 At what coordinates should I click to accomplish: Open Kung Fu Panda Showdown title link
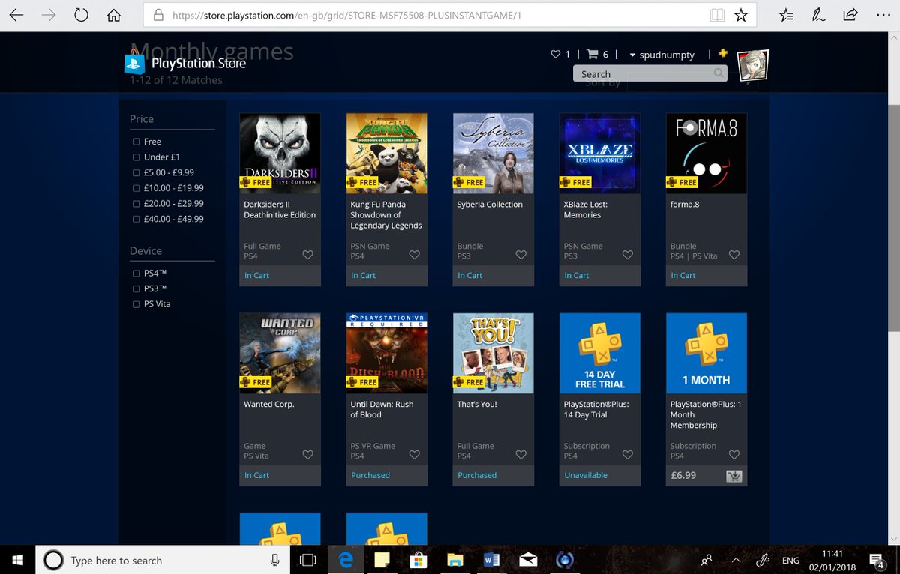point(386,215)
